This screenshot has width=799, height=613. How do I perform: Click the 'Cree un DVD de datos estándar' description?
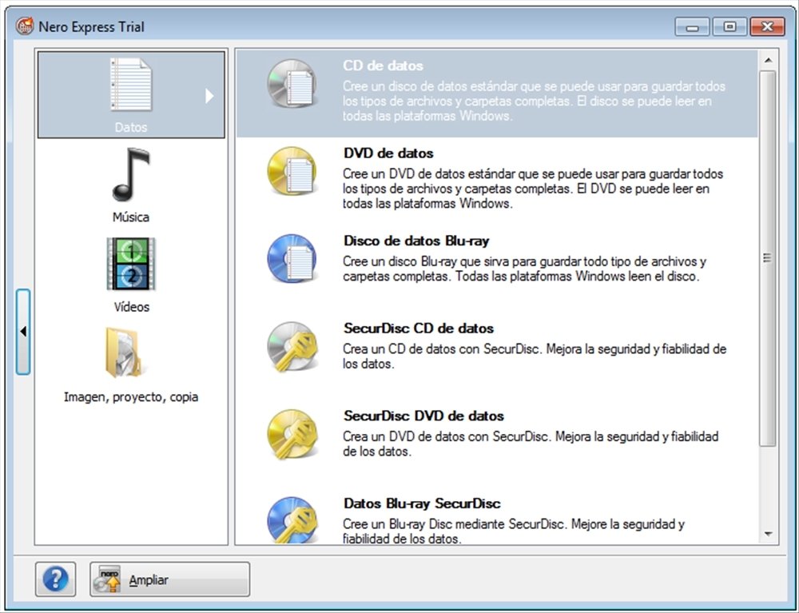[533, 189]
